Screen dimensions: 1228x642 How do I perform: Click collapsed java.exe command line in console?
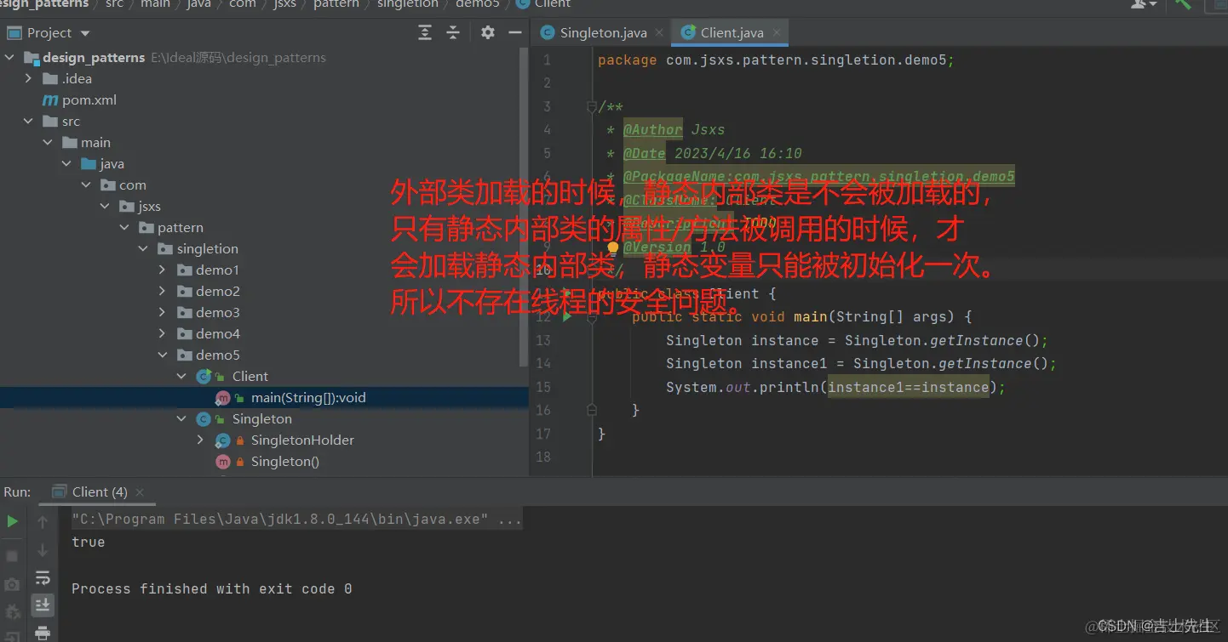tap(296, 519)
